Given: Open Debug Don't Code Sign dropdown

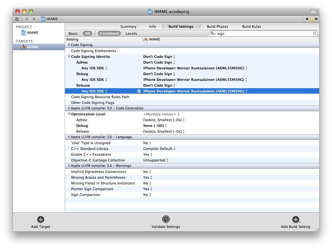Looking at the screenshot, I should coord(159,74).
